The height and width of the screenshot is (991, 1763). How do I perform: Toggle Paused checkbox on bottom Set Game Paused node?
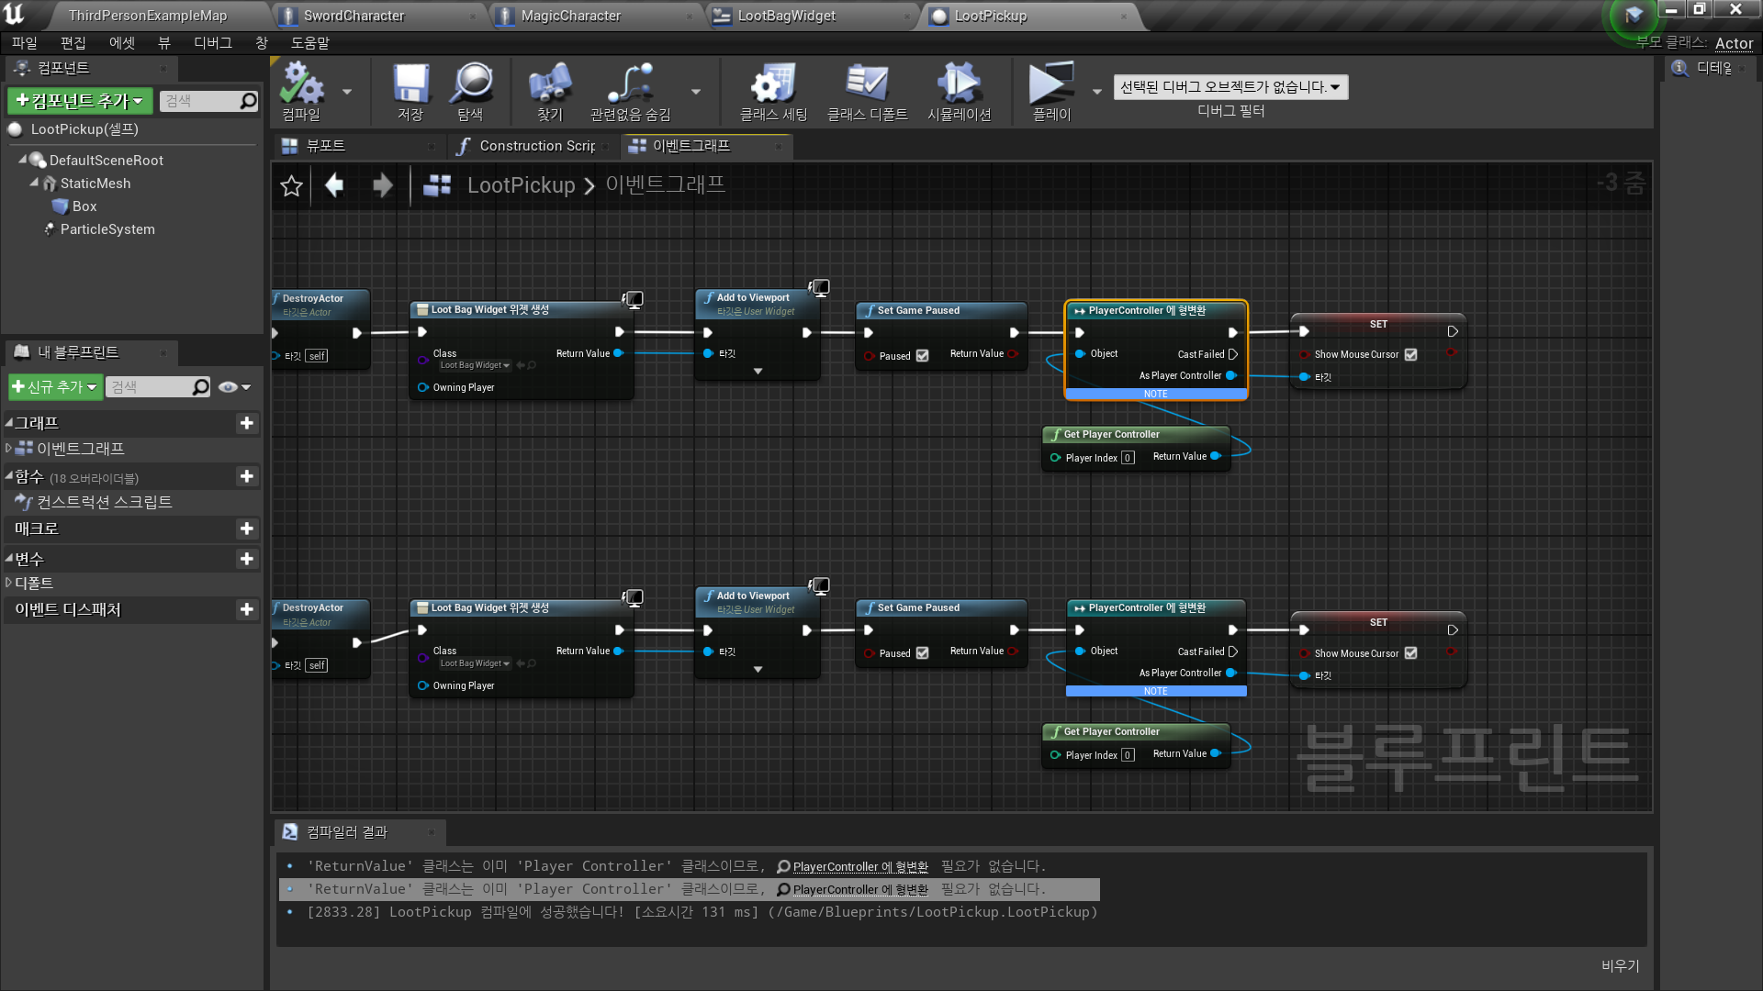[922, 653]
